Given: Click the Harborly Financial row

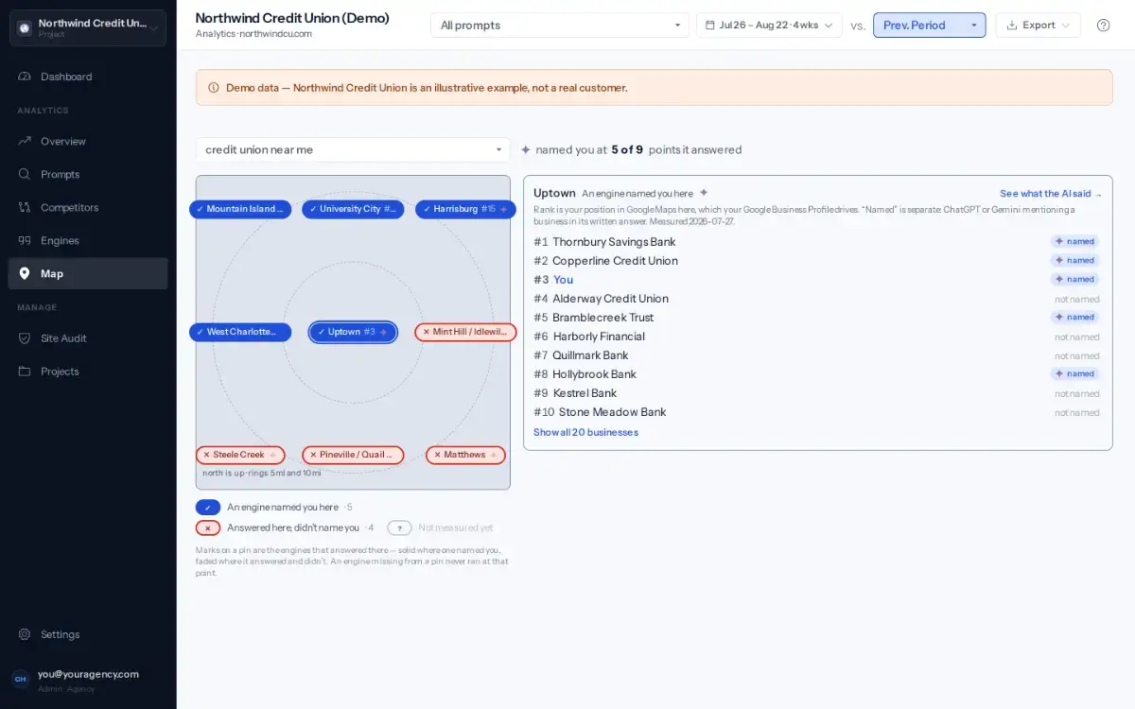Looking at the screenshot, I should coord(817,337).
